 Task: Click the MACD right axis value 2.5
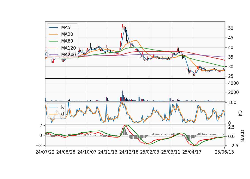point(231,127)
